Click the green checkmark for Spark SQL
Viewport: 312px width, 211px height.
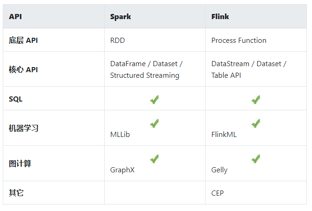tap(154, 99)
